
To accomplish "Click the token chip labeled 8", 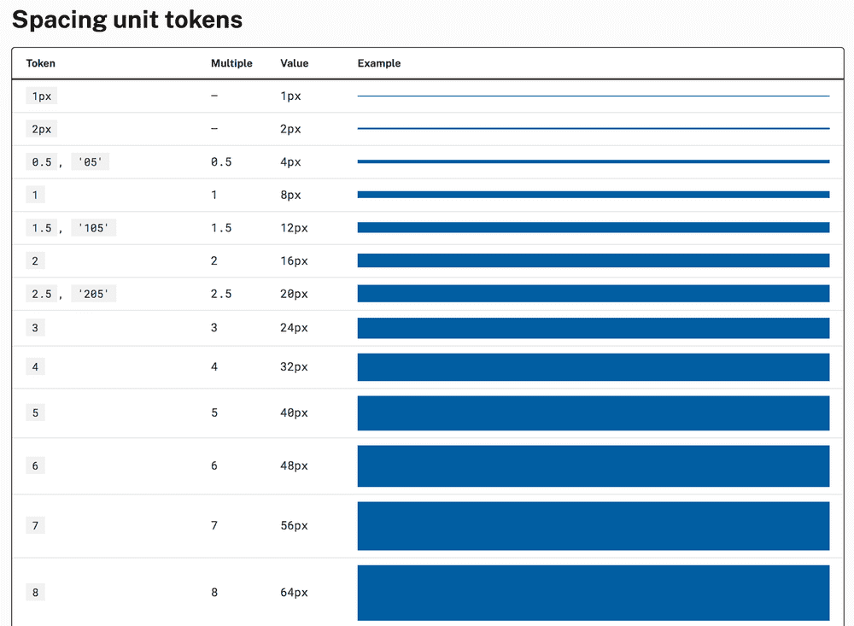I will (35, 593).
